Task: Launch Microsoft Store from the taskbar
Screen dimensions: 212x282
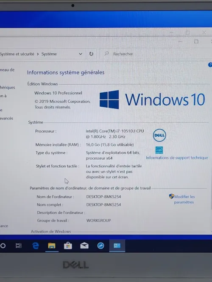Action: [68, 246]
